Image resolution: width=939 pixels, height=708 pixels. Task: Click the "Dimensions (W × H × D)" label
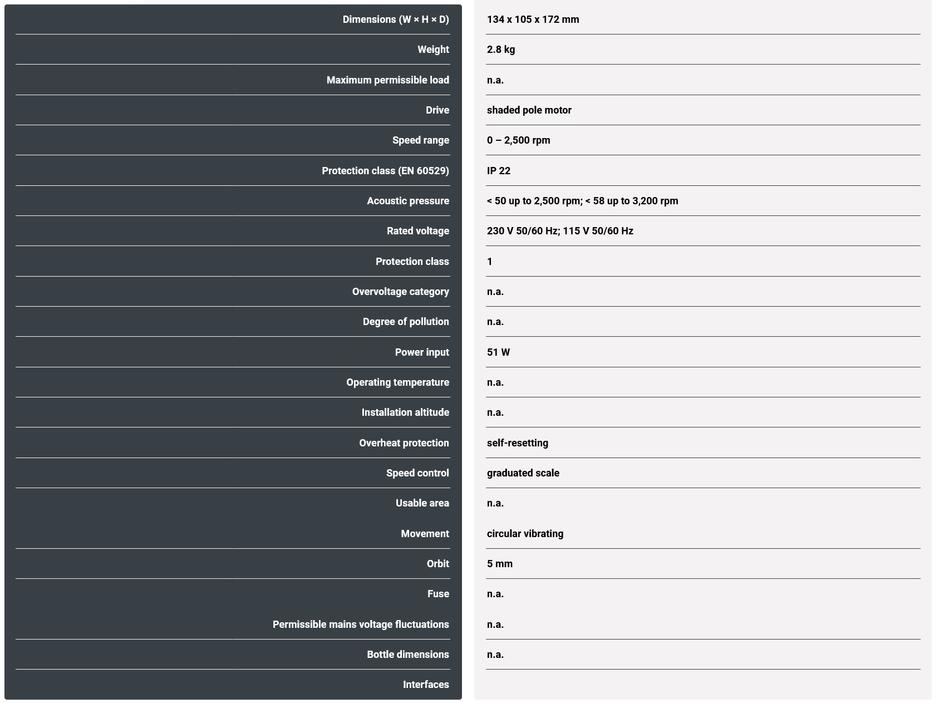(395, 19)
